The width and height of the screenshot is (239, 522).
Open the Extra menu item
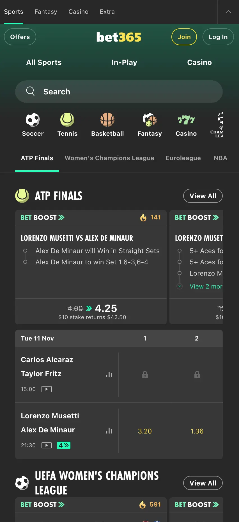point(107,12)
